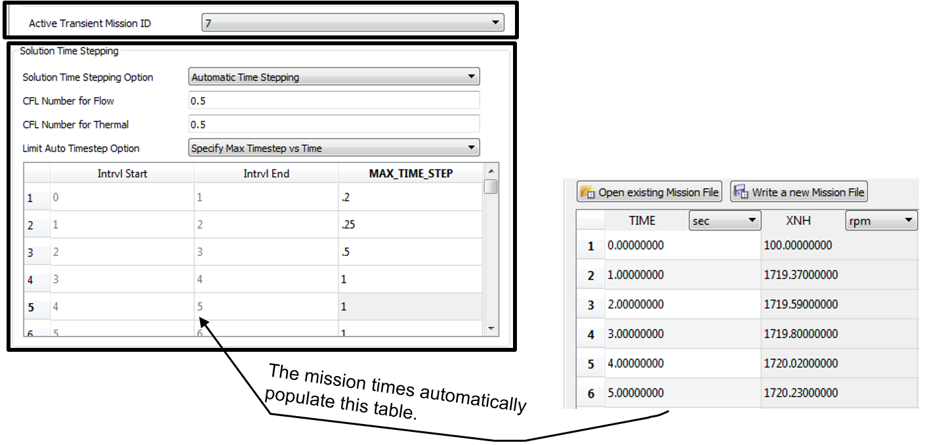Select the Intrvl End column header
Image resolution: width=925 pixels, height=445 pixels.
pos(266,173)
